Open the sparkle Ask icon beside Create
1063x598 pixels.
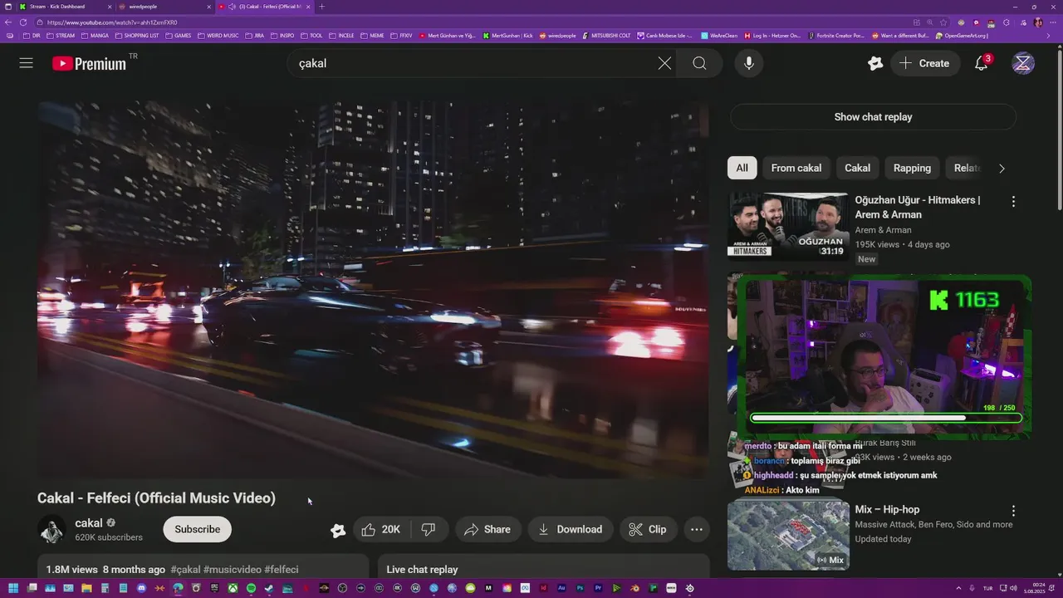[x=874, y=63]
